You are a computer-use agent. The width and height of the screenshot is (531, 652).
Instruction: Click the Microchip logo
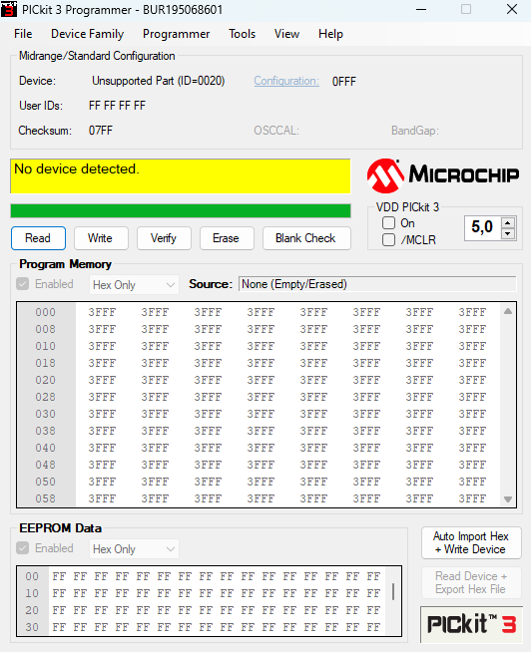[443, 175]
